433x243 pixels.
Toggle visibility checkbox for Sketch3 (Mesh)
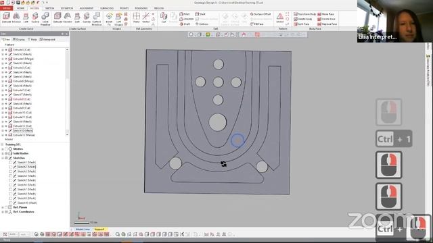point(11,171)
